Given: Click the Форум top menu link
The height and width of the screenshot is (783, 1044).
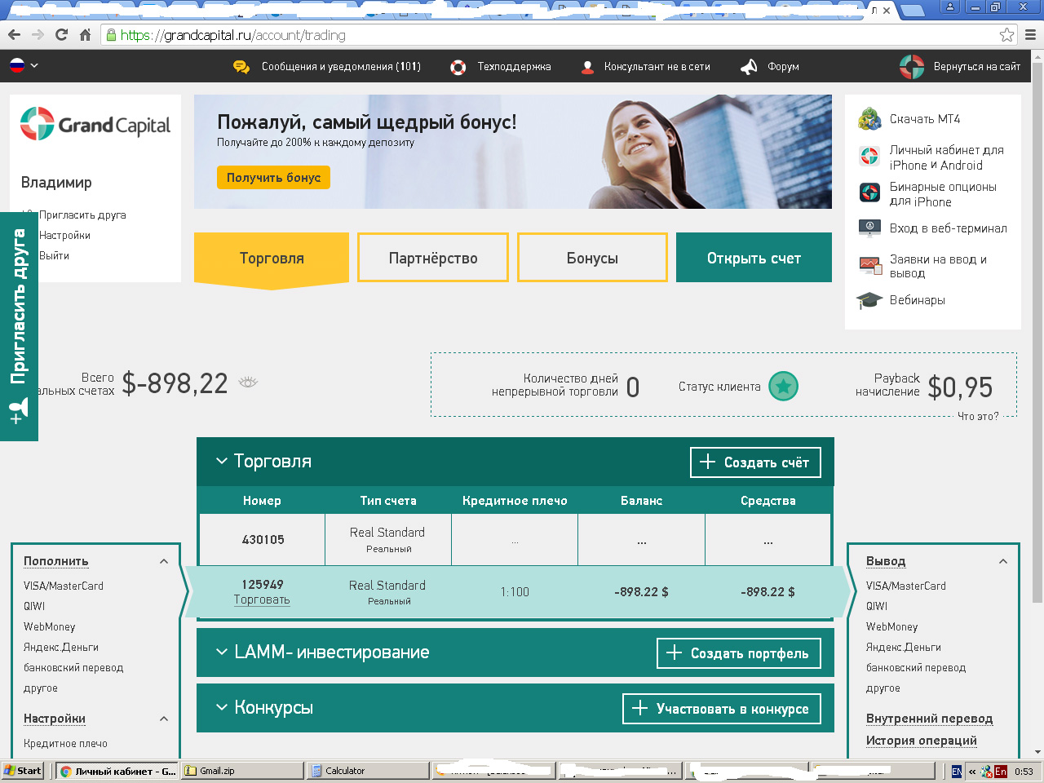Looking at the screenshot, I should pos(783,67).
